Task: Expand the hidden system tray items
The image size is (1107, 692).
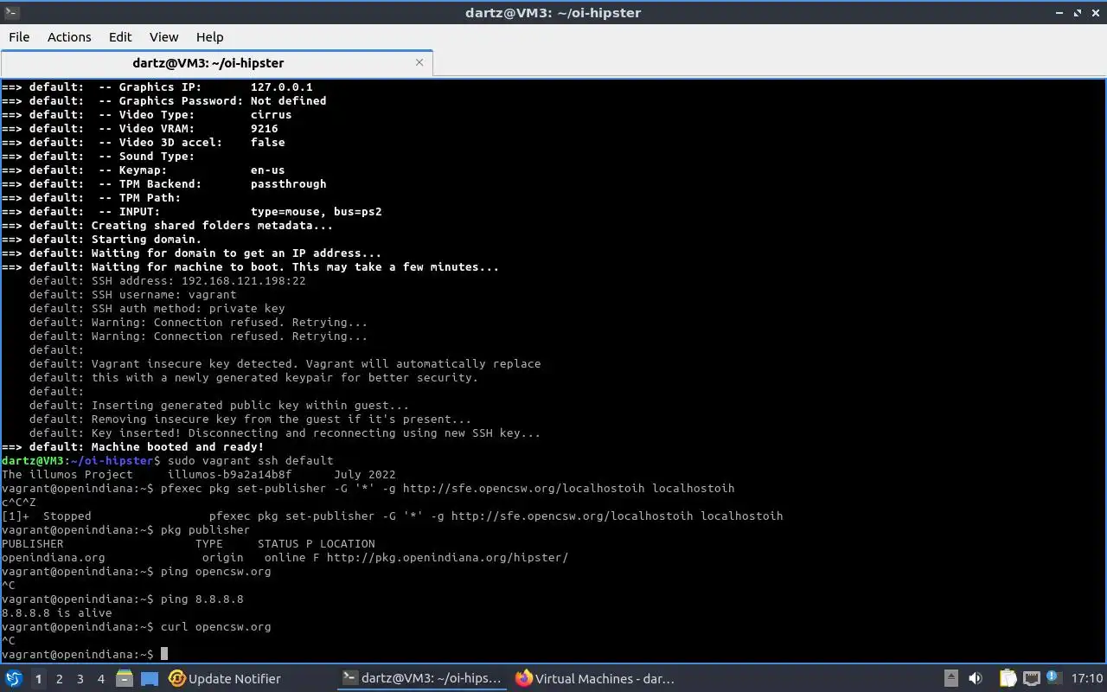Action: pyautogui.click(x=950, y=679)
